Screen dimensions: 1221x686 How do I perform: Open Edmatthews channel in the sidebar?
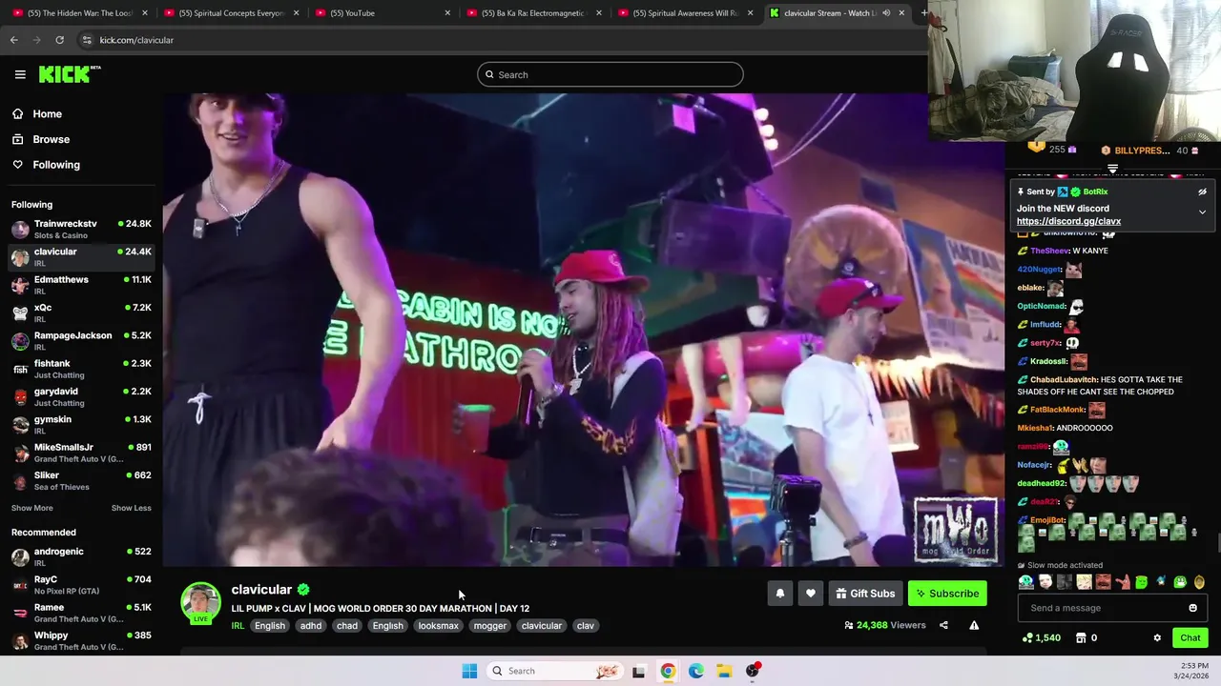point(81,285)
